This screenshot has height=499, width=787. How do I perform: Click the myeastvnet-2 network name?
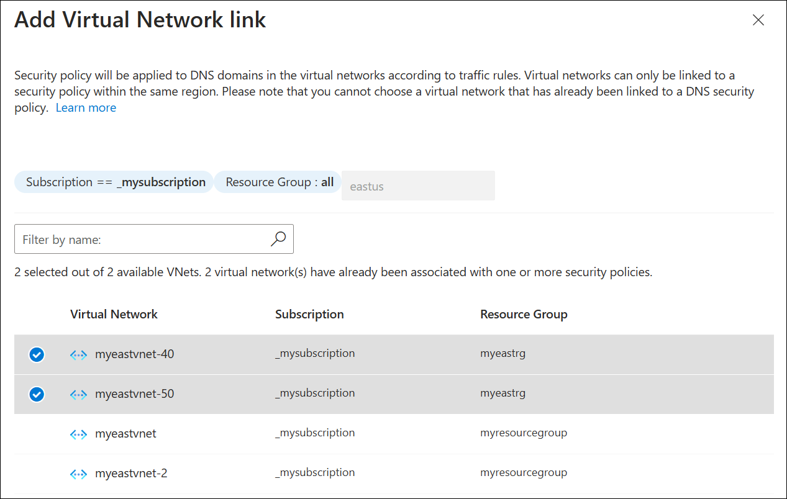(x=131, y=474)
